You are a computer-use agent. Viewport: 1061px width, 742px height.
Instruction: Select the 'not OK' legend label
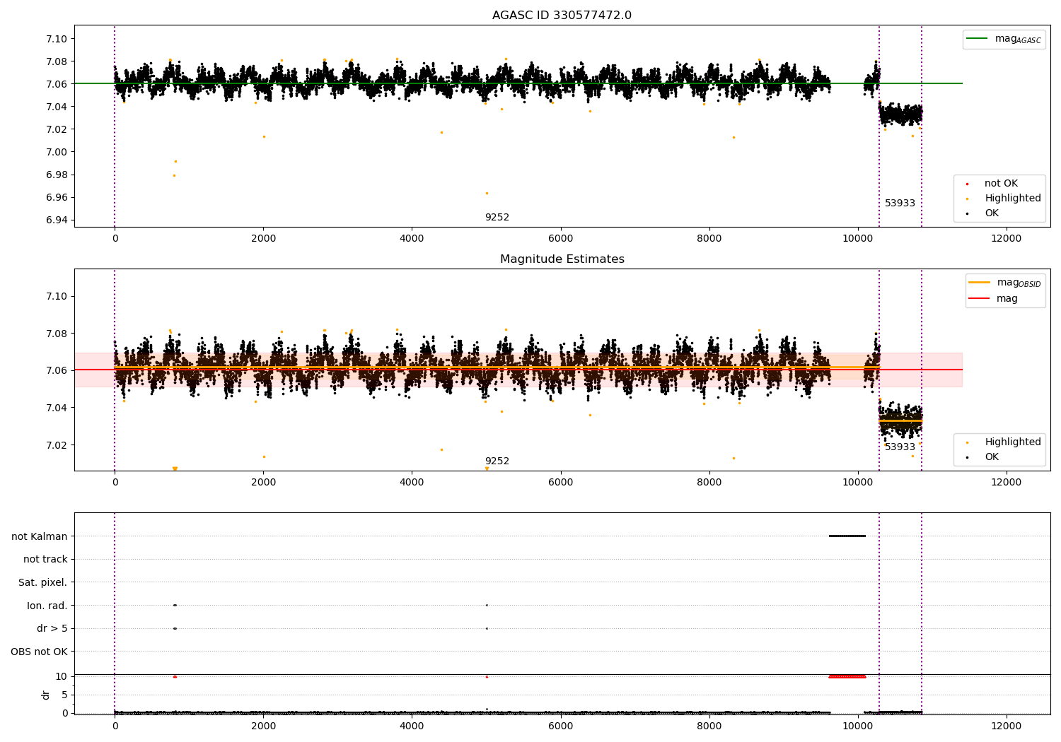(1001, 184)
